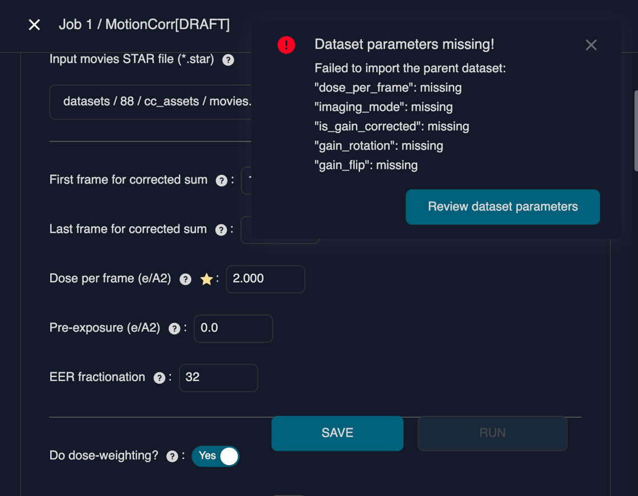Close the MotionCorr job draft panel
This screenshot has width=638, height=496.
34,25
